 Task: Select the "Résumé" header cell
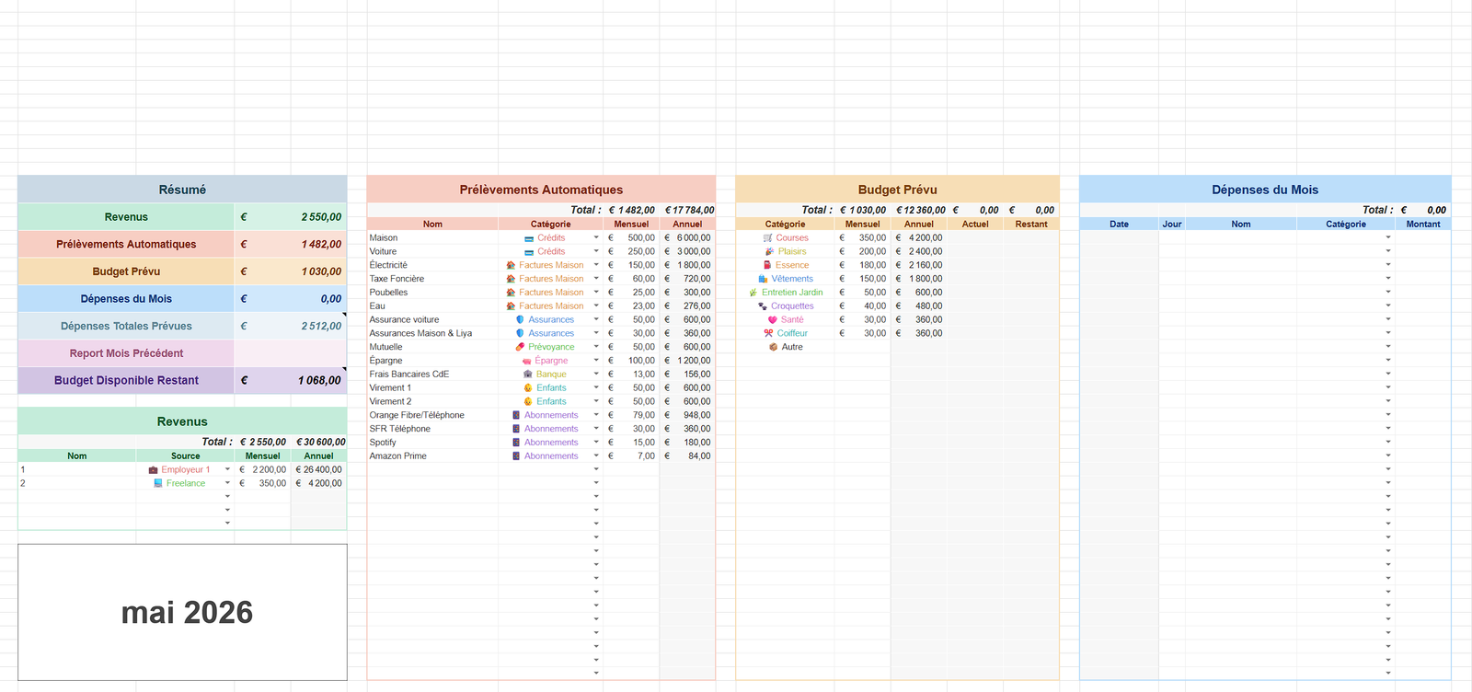pos(182,190)
